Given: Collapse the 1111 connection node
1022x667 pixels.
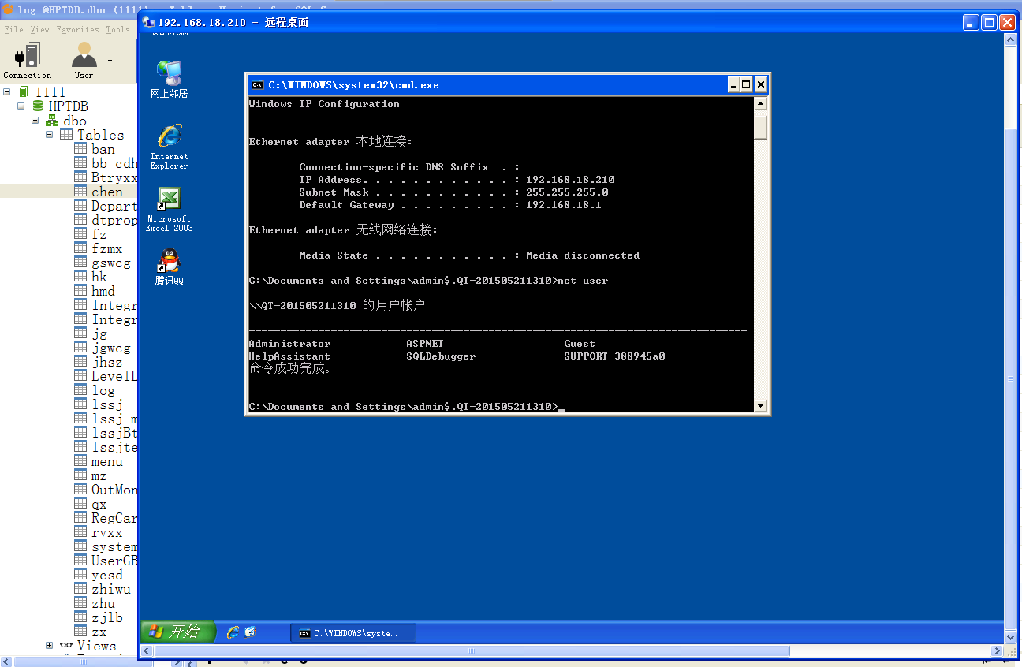Looking at the screenshot, I should click(7, 92).
